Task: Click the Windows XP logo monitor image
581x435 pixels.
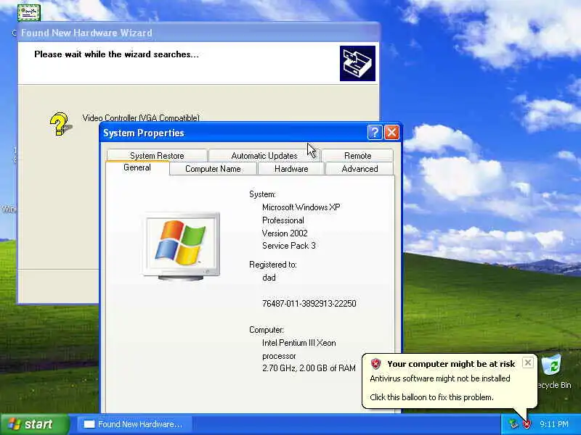Action: [x=181, y=246]
